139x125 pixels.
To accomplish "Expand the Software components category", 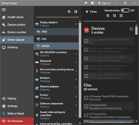I will tap(76, 105).
